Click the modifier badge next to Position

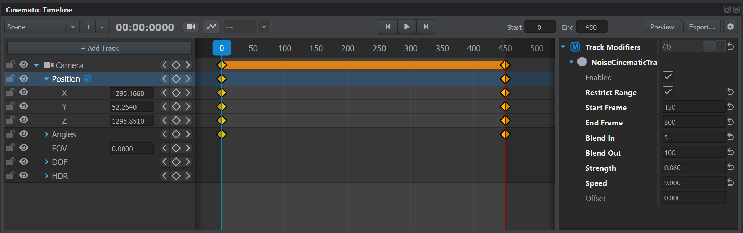[87, 79]
